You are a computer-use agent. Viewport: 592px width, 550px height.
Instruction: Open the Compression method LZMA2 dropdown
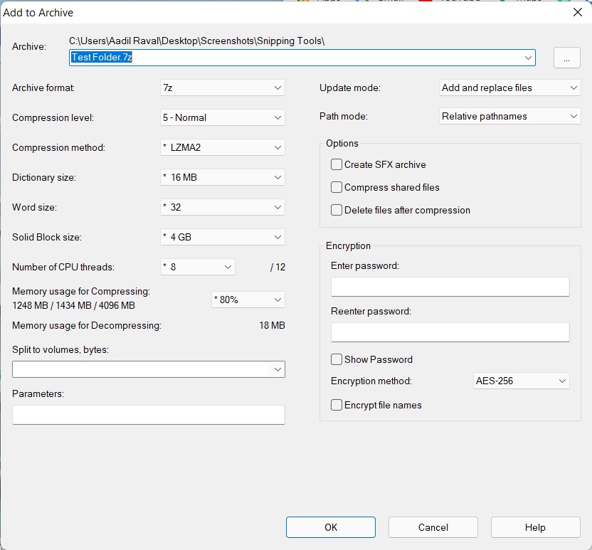point(223,147)
